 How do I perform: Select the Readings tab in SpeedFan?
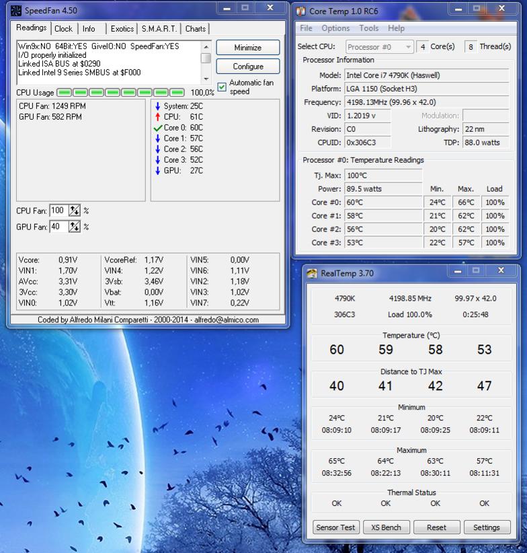coord(32,28)
